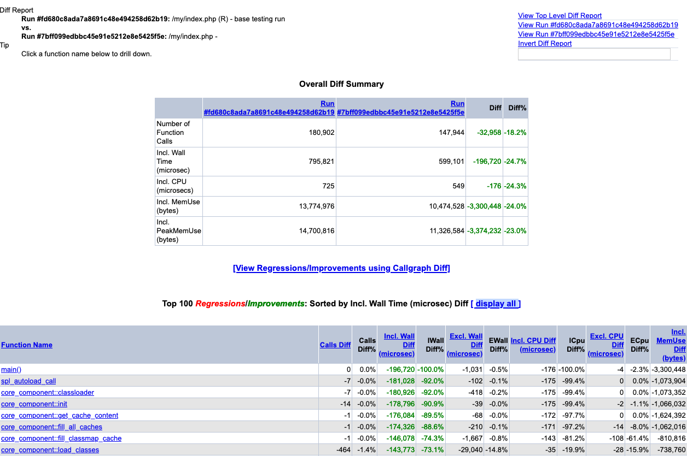The height and width of the screenshot is (456, 687).
Task: Click the Number of Function Calls row label
Action: pyautogui.click(x=173, y=133)
